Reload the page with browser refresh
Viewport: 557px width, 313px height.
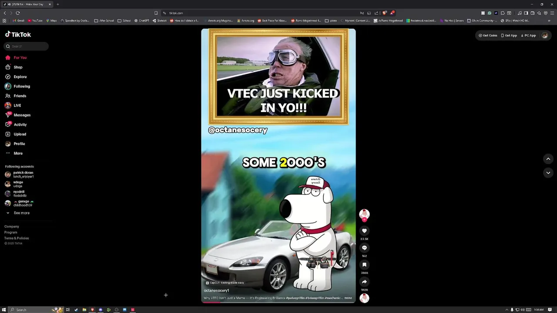coord(18,13)
